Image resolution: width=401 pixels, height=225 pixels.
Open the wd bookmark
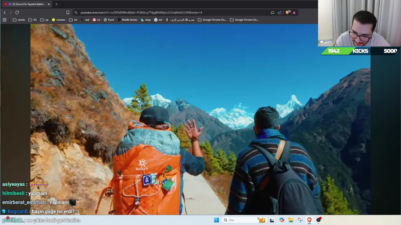[158, 20]
